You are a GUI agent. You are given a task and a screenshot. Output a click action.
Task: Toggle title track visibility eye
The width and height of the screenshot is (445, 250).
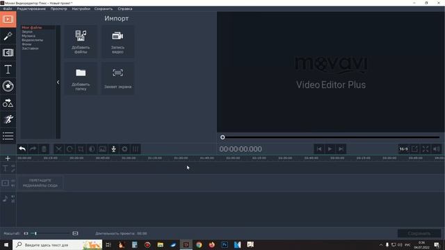click(13, 166)
